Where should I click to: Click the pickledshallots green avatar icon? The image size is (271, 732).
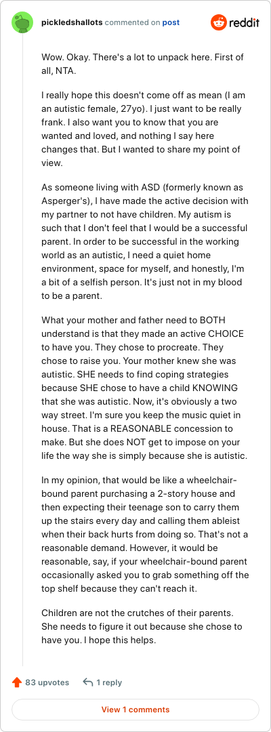[x=22, y=22]
